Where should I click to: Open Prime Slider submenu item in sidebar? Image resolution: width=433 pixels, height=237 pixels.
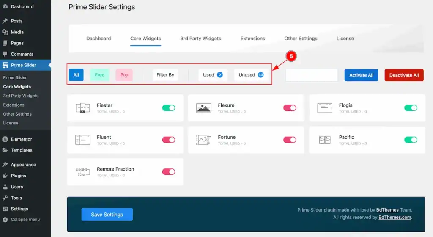pyautogui.click(x=15, y=77)
